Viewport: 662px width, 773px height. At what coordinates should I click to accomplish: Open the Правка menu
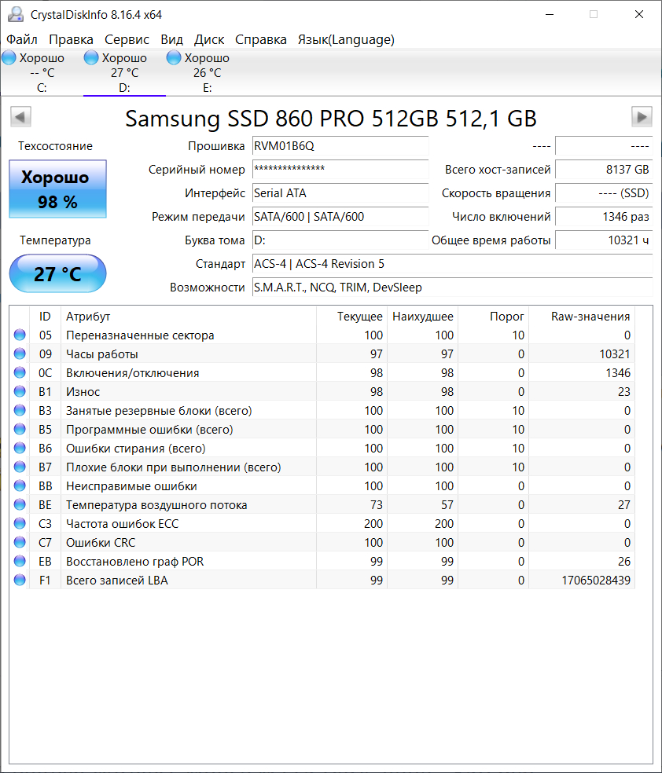[71, 39]
